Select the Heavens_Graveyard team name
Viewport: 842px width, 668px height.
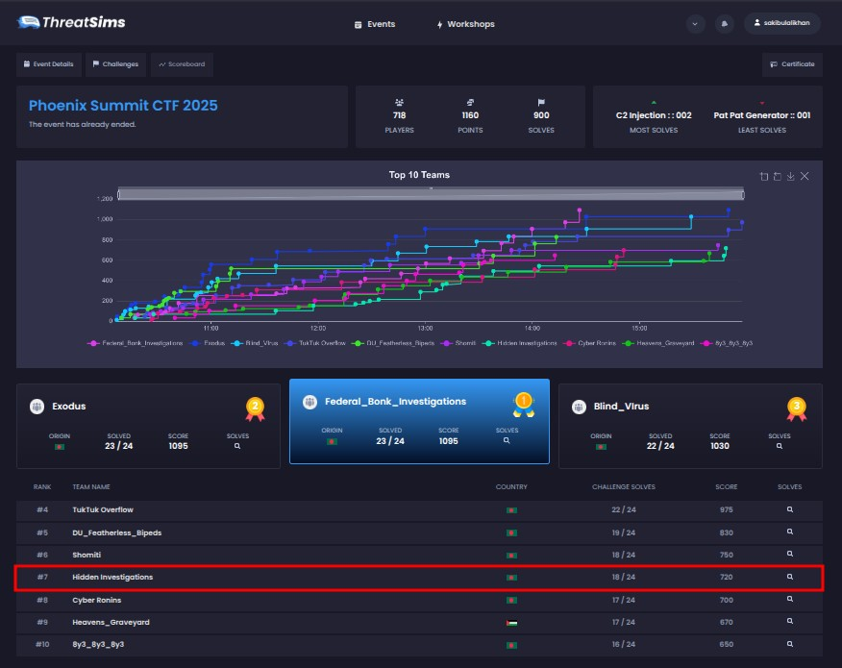[111, 622]
